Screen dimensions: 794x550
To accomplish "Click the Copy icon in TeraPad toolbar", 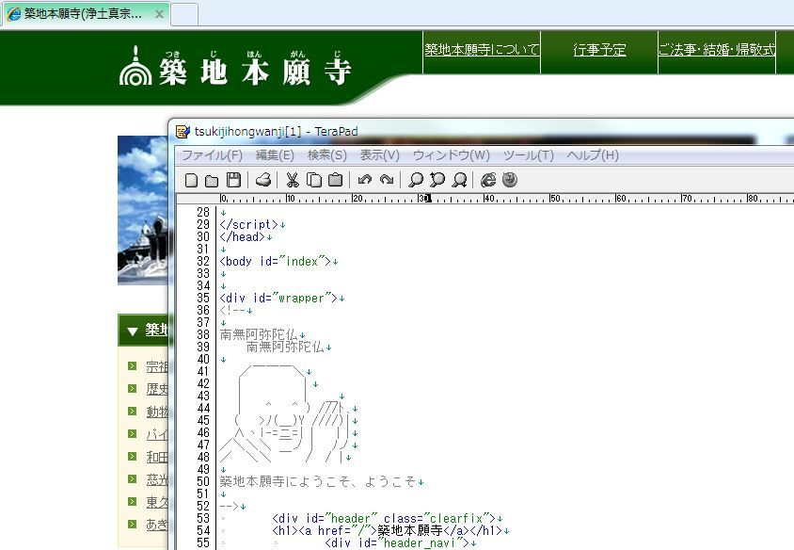I will [x=314, y=180].
